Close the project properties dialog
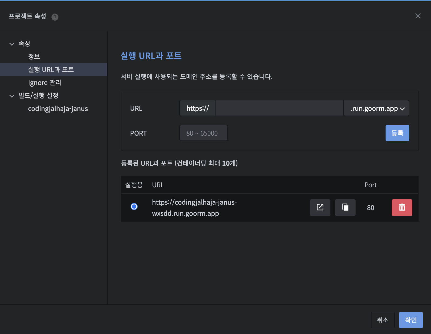 (x=418, y=16)
